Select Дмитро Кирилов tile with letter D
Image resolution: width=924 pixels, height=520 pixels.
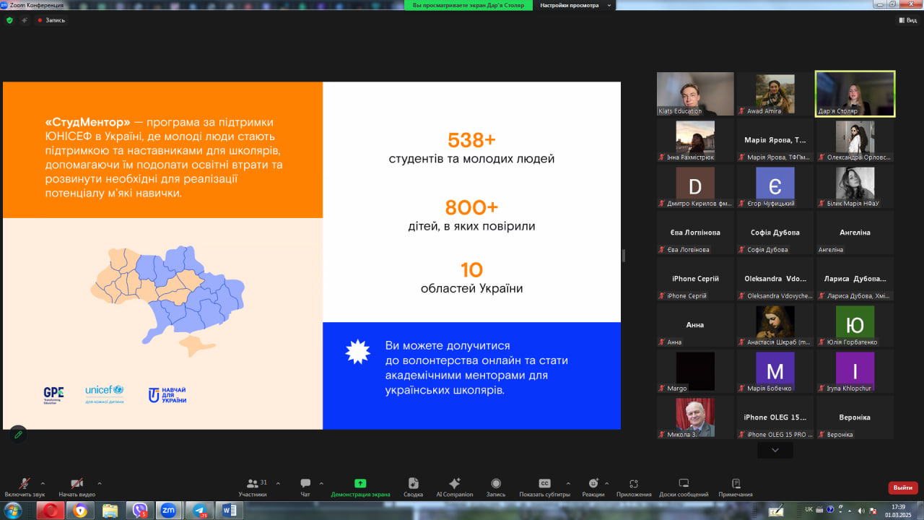(695, 186)
